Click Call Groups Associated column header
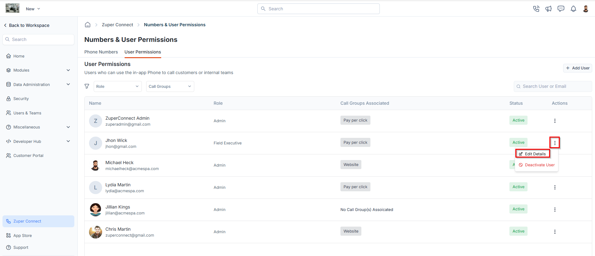595x256 pixels. 365,103
